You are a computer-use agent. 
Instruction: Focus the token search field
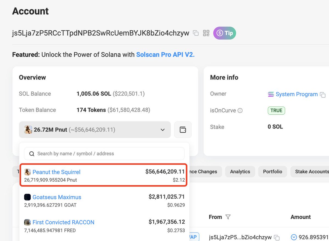(x=104, y=154)
